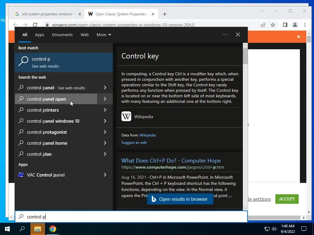Expand 'control panel' web result arrow

tap(105, 88)
